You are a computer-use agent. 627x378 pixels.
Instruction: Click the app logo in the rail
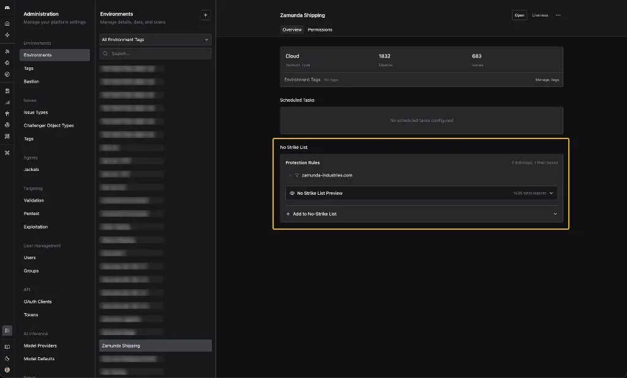(7, 7)
